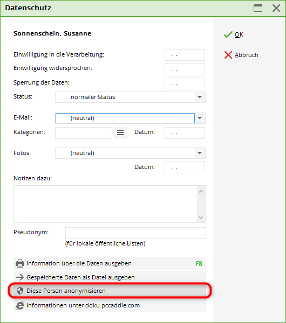Click the green checkmark OK icon
The image size is (286, 323).
(x=228, y=34)
